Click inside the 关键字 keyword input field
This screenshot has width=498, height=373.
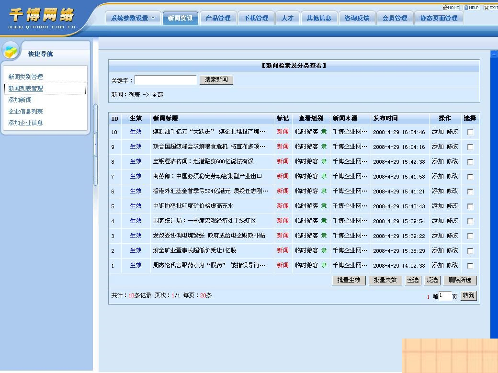click(x=165, y=79)
